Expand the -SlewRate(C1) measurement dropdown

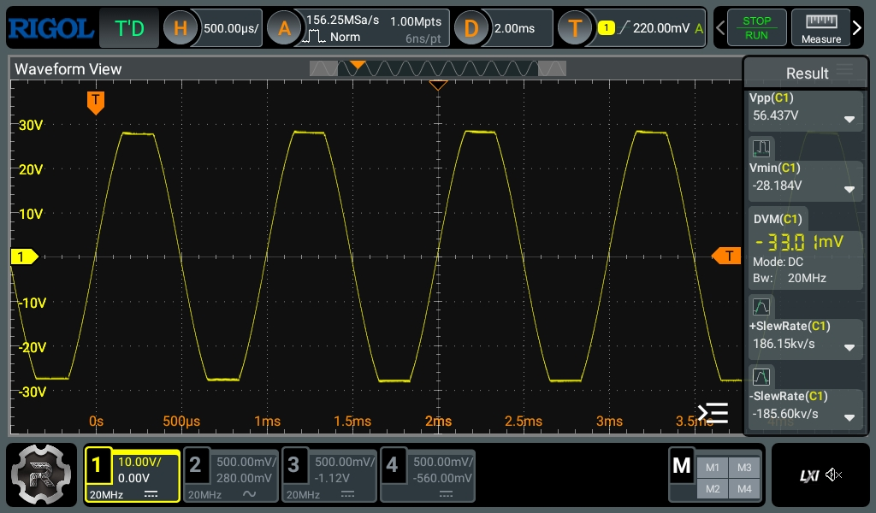point(849,417)
